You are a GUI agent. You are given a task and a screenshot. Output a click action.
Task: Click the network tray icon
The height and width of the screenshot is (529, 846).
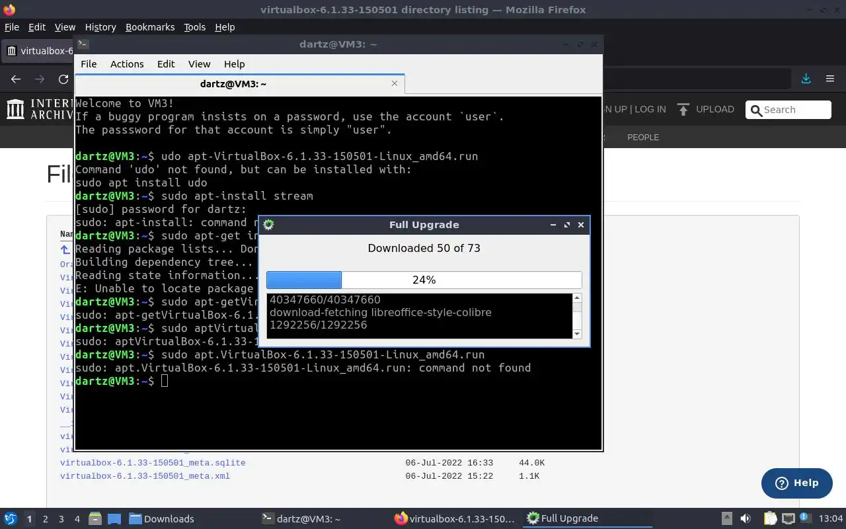click(788, 518)
